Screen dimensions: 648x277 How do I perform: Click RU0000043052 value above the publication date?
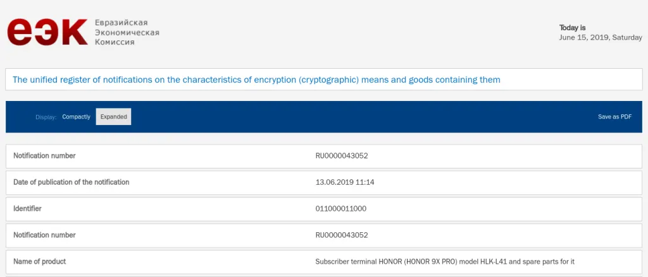point(342,156)
